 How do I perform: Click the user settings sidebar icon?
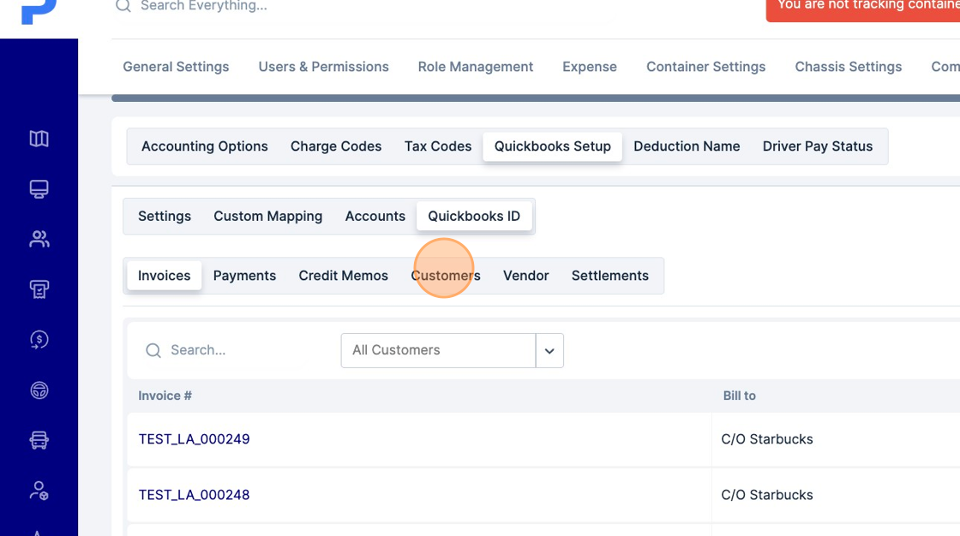click(x=39, y=490)
